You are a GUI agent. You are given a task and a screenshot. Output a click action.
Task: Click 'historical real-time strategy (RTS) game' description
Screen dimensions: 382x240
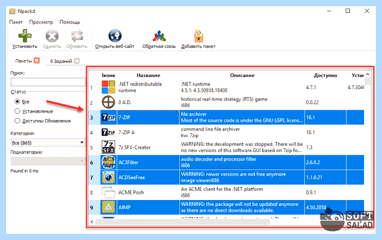[x=242, y=102]
